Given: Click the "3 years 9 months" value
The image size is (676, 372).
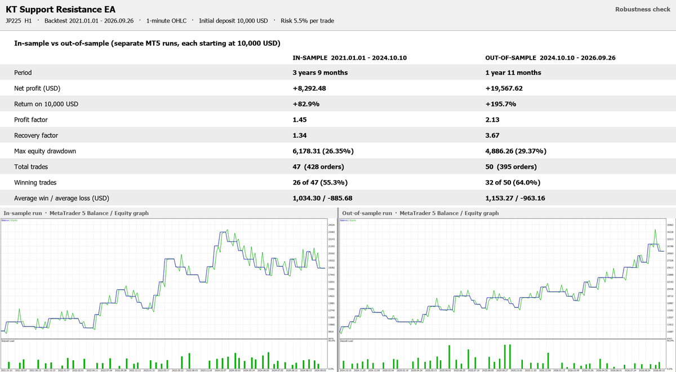Looking at the screenshot, I should [x=320, y=73].
